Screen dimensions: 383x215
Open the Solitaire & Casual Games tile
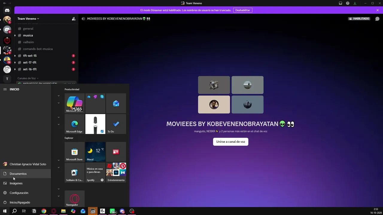75,173
